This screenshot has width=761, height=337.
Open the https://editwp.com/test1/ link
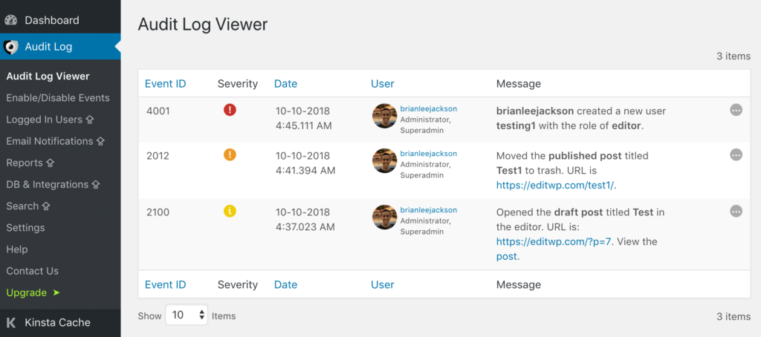(x=556, y=185)
